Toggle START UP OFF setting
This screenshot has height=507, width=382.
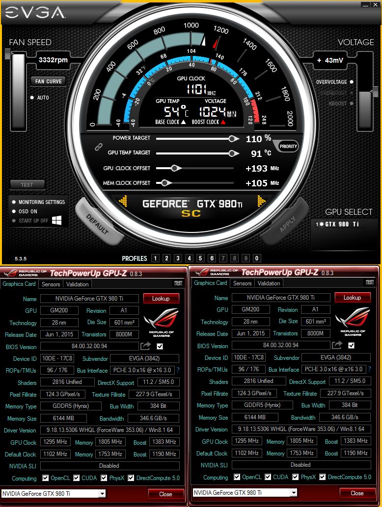[14, 221]
